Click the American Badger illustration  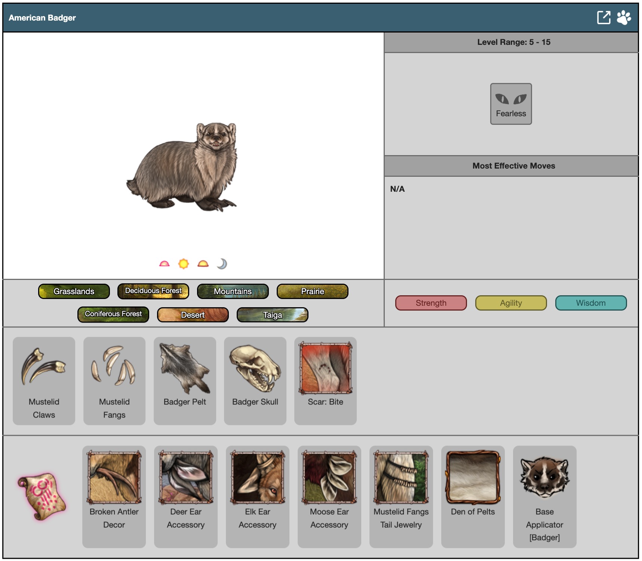coord(183,166)
